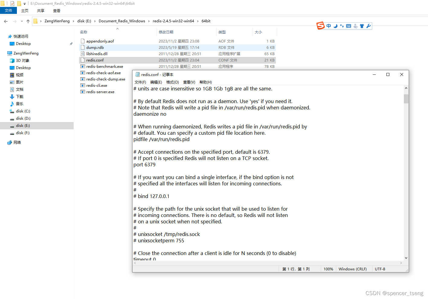Image resolution: width=428 pixels, height=299 pixels.
Task: Open recent locations dropdown arrow
Action: (x=22, y=21)
